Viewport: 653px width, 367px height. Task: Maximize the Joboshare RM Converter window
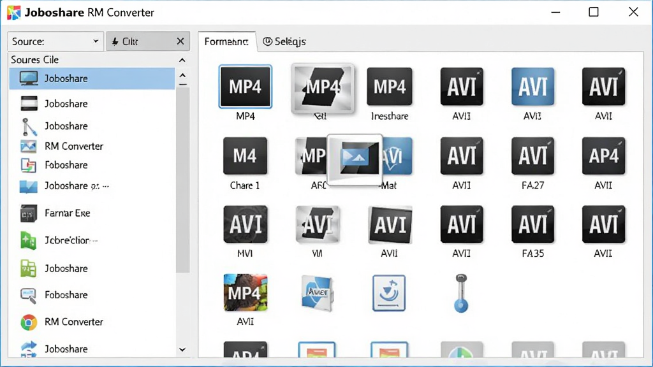click(x=594, y=12)
